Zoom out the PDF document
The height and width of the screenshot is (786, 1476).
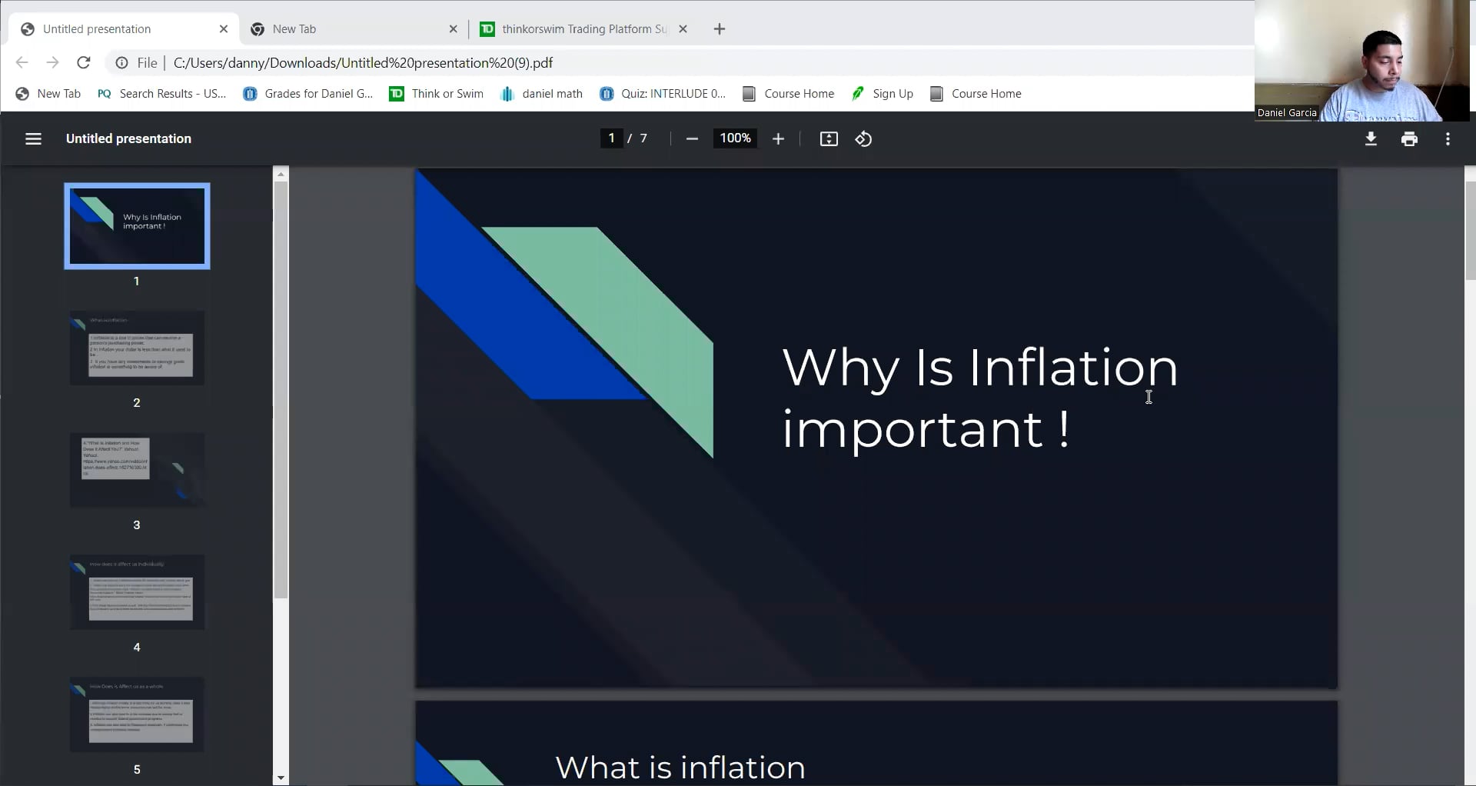point(691,138)
